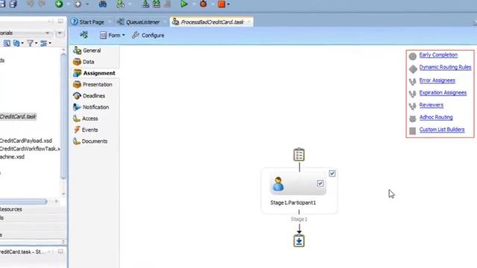The height and width of the screenshot is (268, 477).
Task: Toggle the Stage1 outer checkbox
Action: coord(332,173)
